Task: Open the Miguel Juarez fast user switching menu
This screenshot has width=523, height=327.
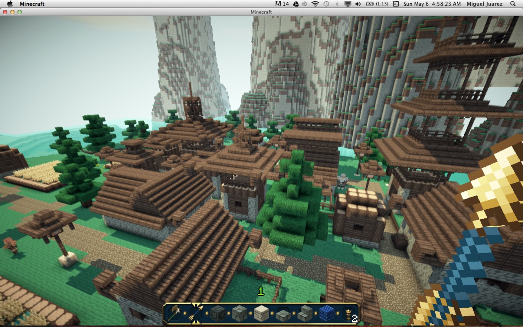Action: tap(484, 4)
